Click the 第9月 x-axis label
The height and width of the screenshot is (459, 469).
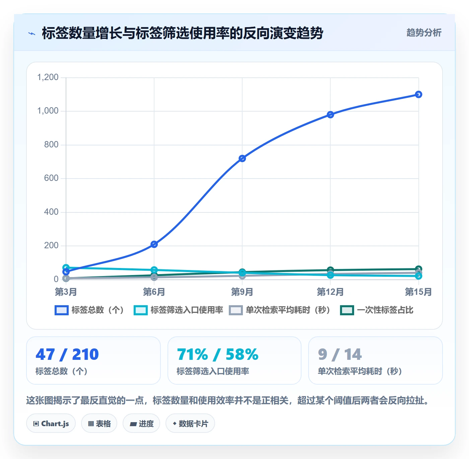[x=242, y=292]
